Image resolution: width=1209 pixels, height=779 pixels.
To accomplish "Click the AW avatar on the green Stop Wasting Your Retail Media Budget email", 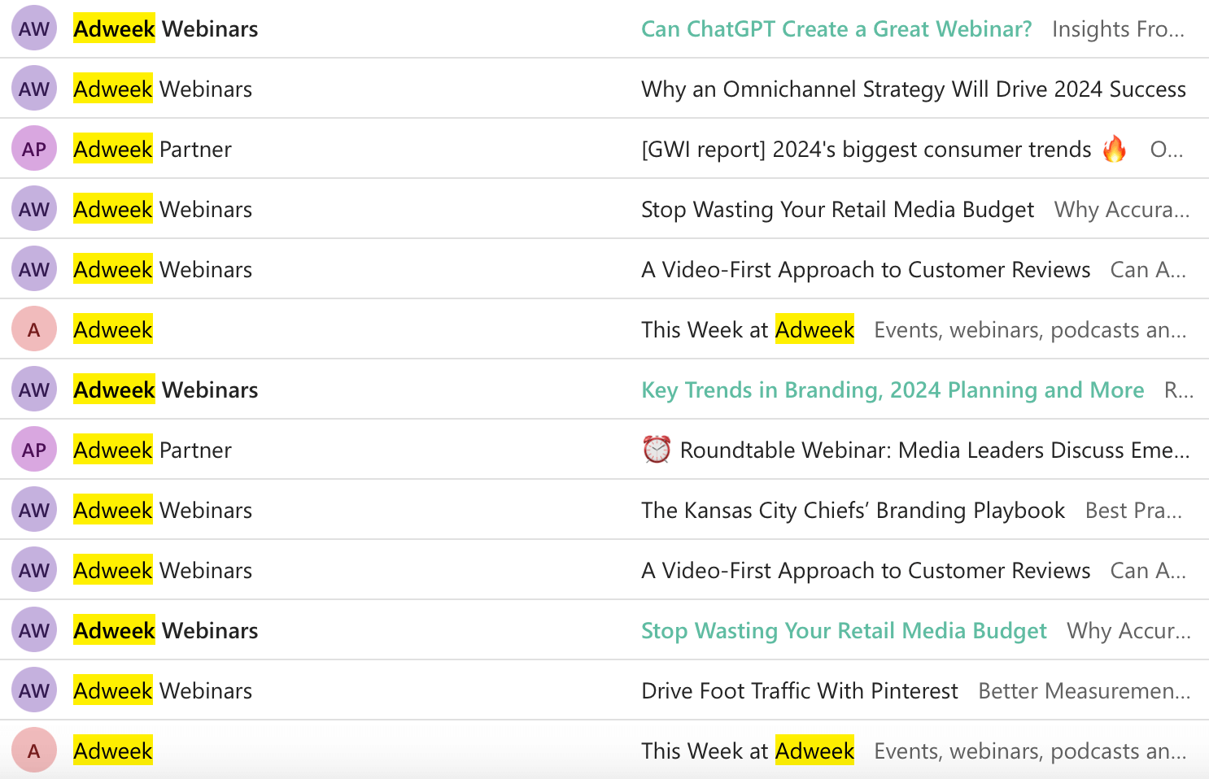I will pos(34,630).
